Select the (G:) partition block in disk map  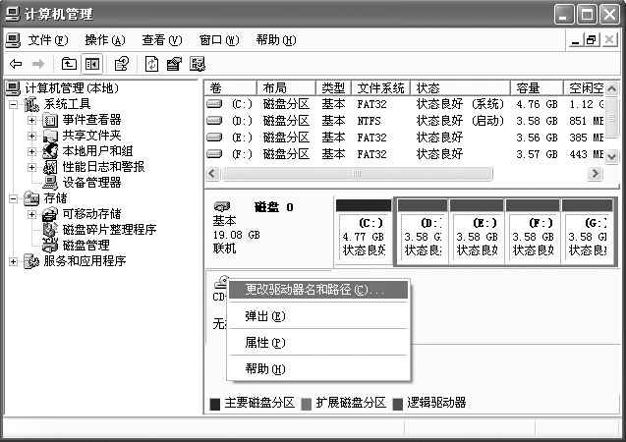point(588,232)
